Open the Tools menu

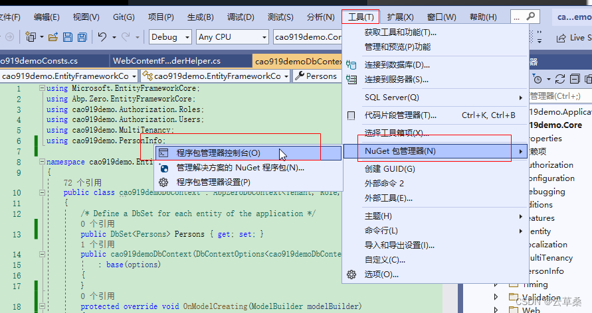click(x=361, y=17)
